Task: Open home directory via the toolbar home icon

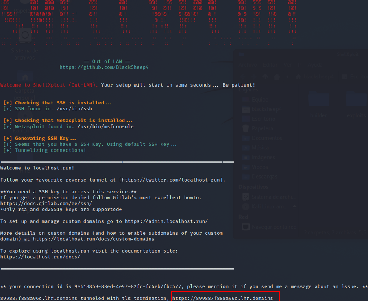Action: [x=277, y=76]
